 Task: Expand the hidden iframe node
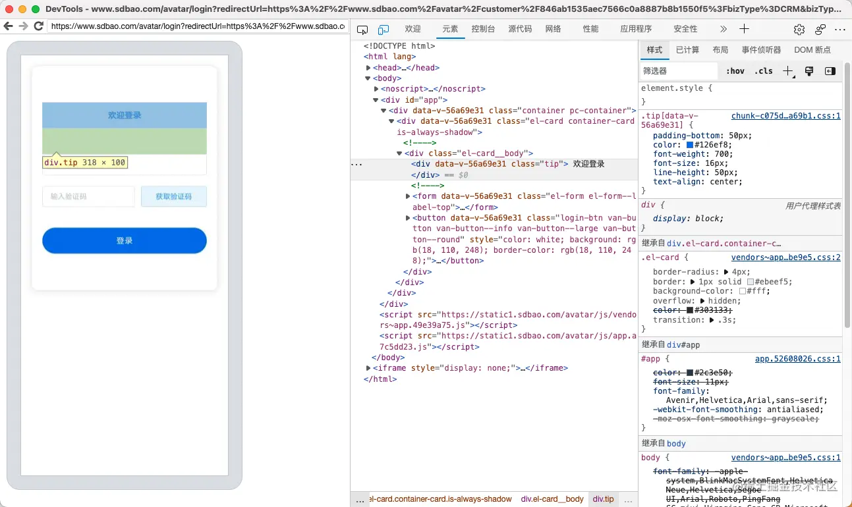coord(368,368)
